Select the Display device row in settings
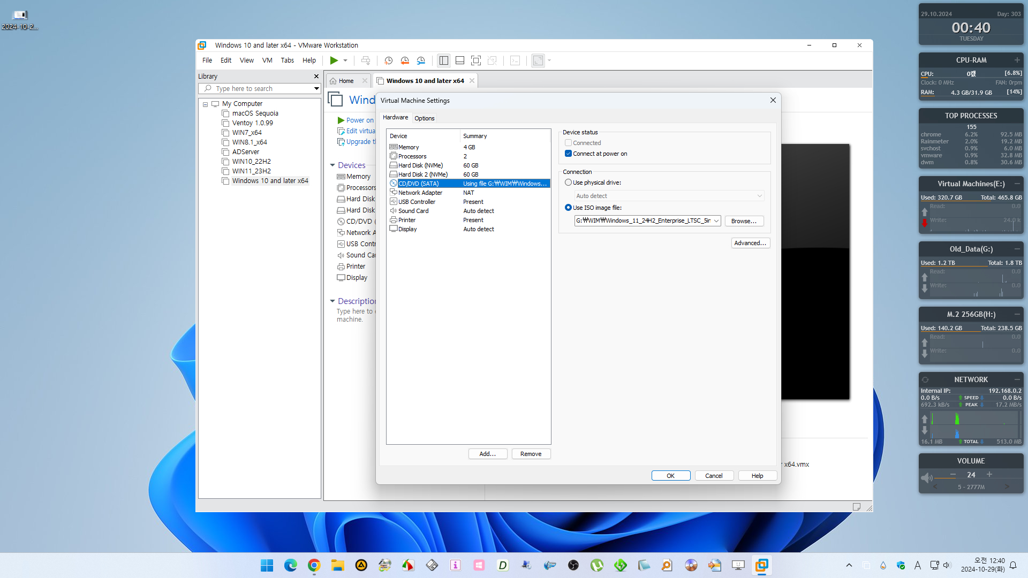This screenshot has width=1028, height=578. point(468,229)
